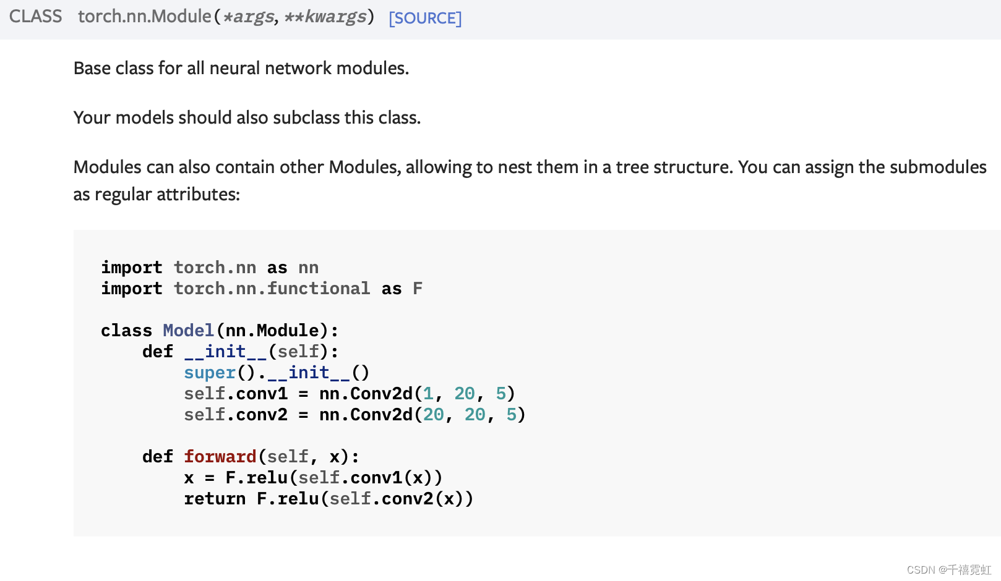Viewport: 1001px width, 581px height.
Task: Click code line 'super().__init__()'
Action: (x=277, y=373)
